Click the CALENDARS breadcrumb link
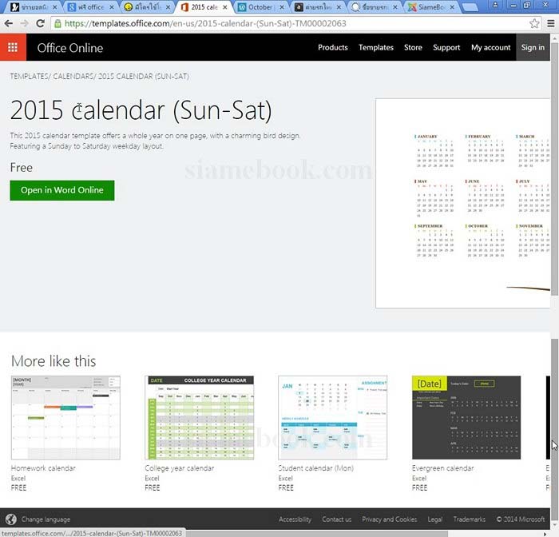The height and width of the screenshot is (537, 559). (x=73, y=77)
